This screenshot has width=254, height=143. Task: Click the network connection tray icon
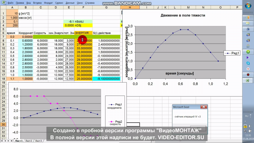[x=245, y=131]
